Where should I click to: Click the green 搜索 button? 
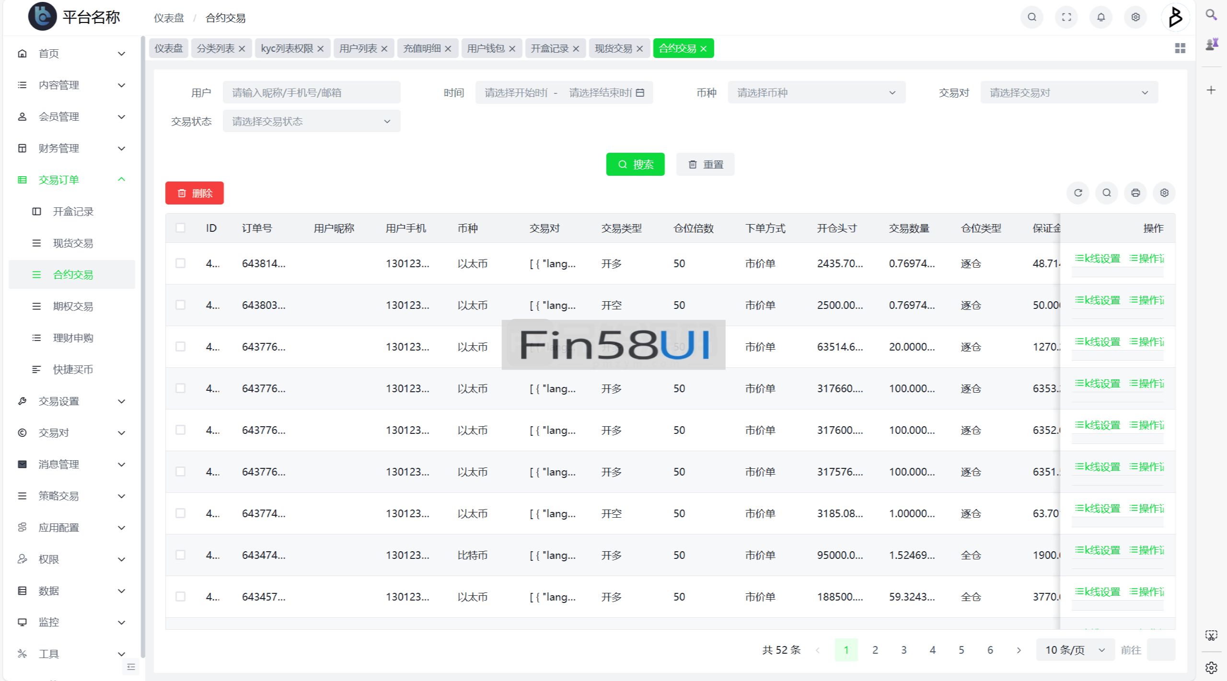(x=635, y=164)
